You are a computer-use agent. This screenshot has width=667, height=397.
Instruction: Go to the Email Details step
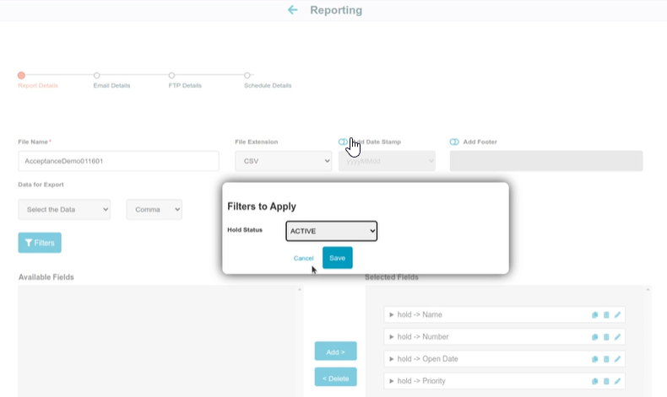111,85
